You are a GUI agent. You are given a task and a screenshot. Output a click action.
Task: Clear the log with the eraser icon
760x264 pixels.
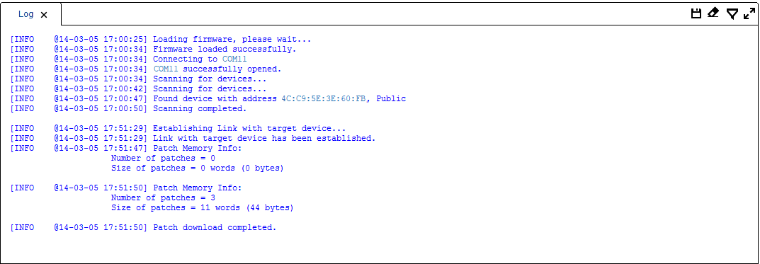713,13
